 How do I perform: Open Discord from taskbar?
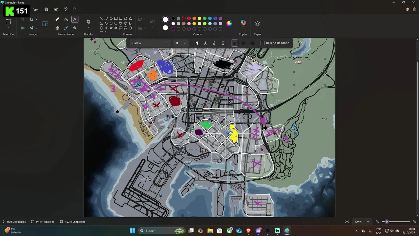pyautogui.click(x=258, y=231)
